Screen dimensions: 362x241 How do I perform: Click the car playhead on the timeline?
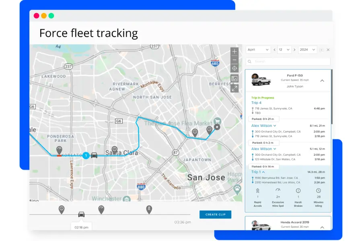81,214
